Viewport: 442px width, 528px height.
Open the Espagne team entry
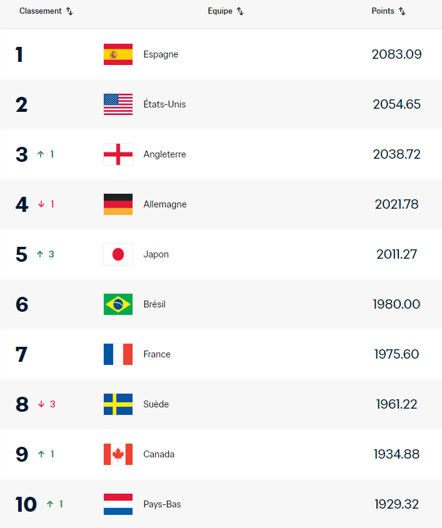pos(161,54)
